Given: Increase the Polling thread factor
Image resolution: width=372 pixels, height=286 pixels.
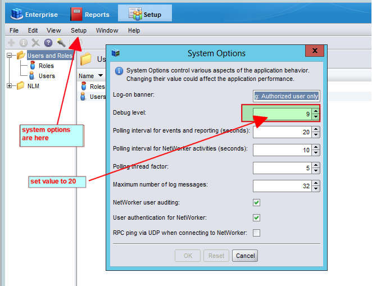Looking at the screenshot, I should pos(316,165).
